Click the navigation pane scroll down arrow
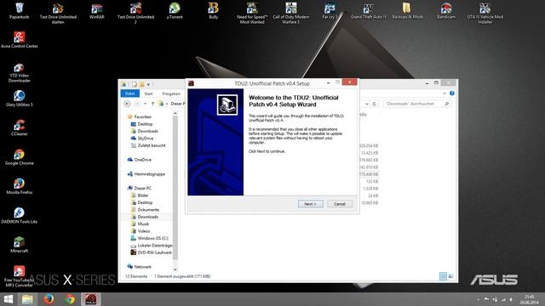Viewport: 545px width, 306px height. point(175,269)
